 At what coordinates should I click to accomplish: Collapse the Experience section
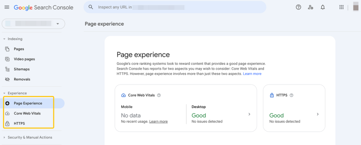point(4,93)
